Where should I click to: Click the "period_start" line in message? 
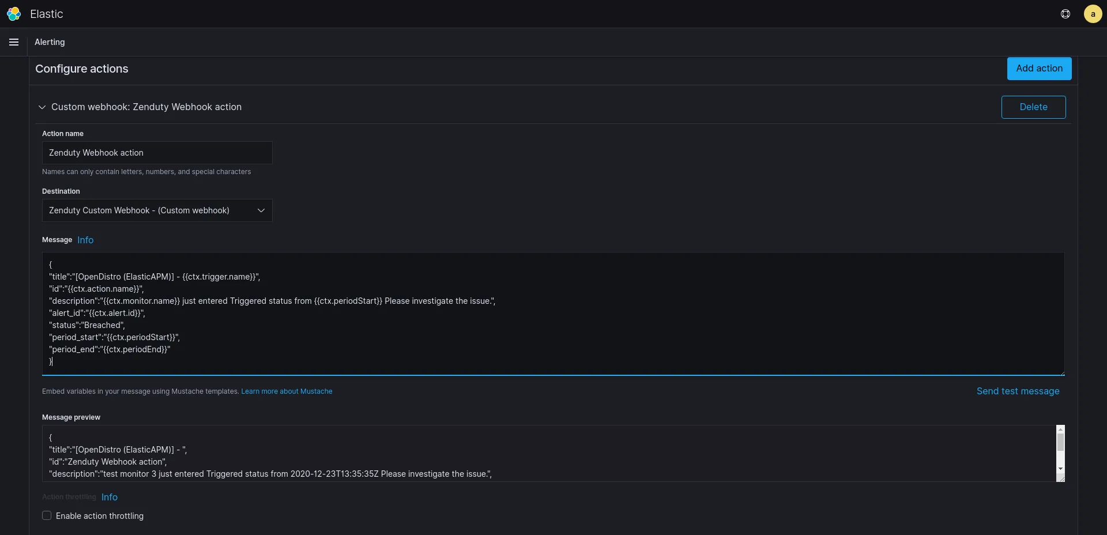click(114, 337)
